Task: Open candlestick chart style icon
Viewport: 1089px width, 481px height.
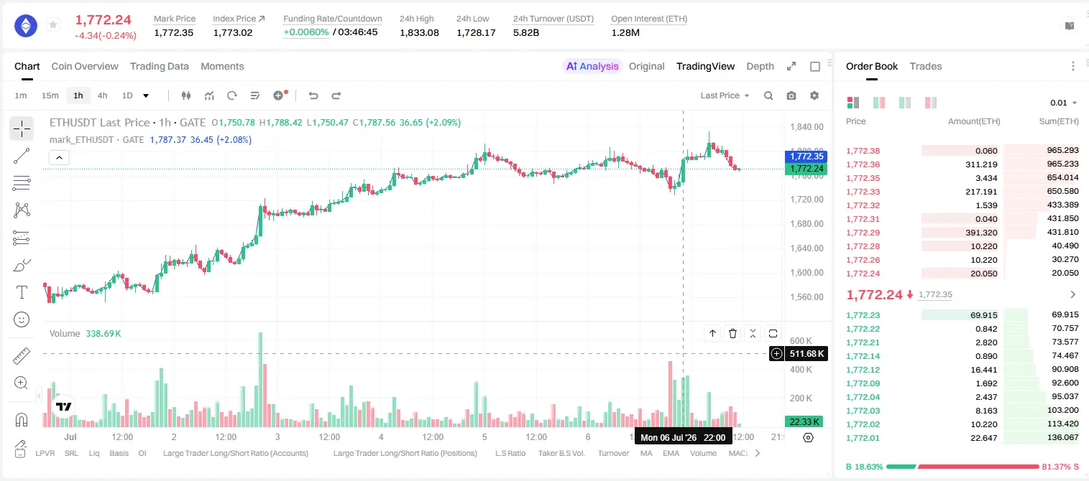Action: pos(186,95)
